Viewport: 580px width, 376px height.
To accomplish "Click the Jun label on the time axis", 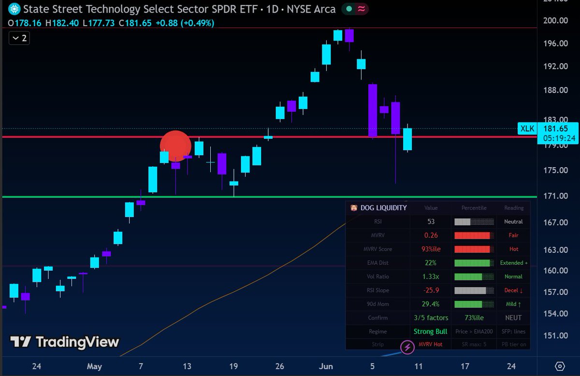I will point(326,366).
